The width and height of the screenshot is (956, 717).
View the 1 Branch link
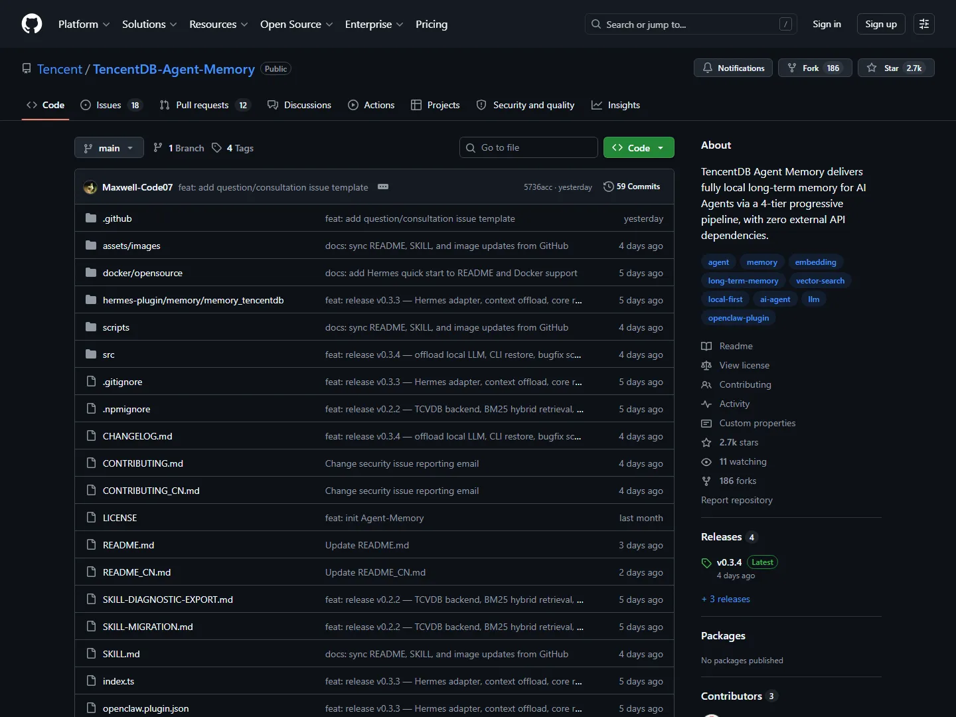pos(179,147)
